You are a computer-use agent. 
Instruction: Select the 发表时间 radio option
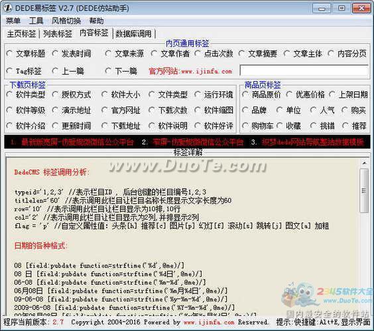tap(72, 54)
